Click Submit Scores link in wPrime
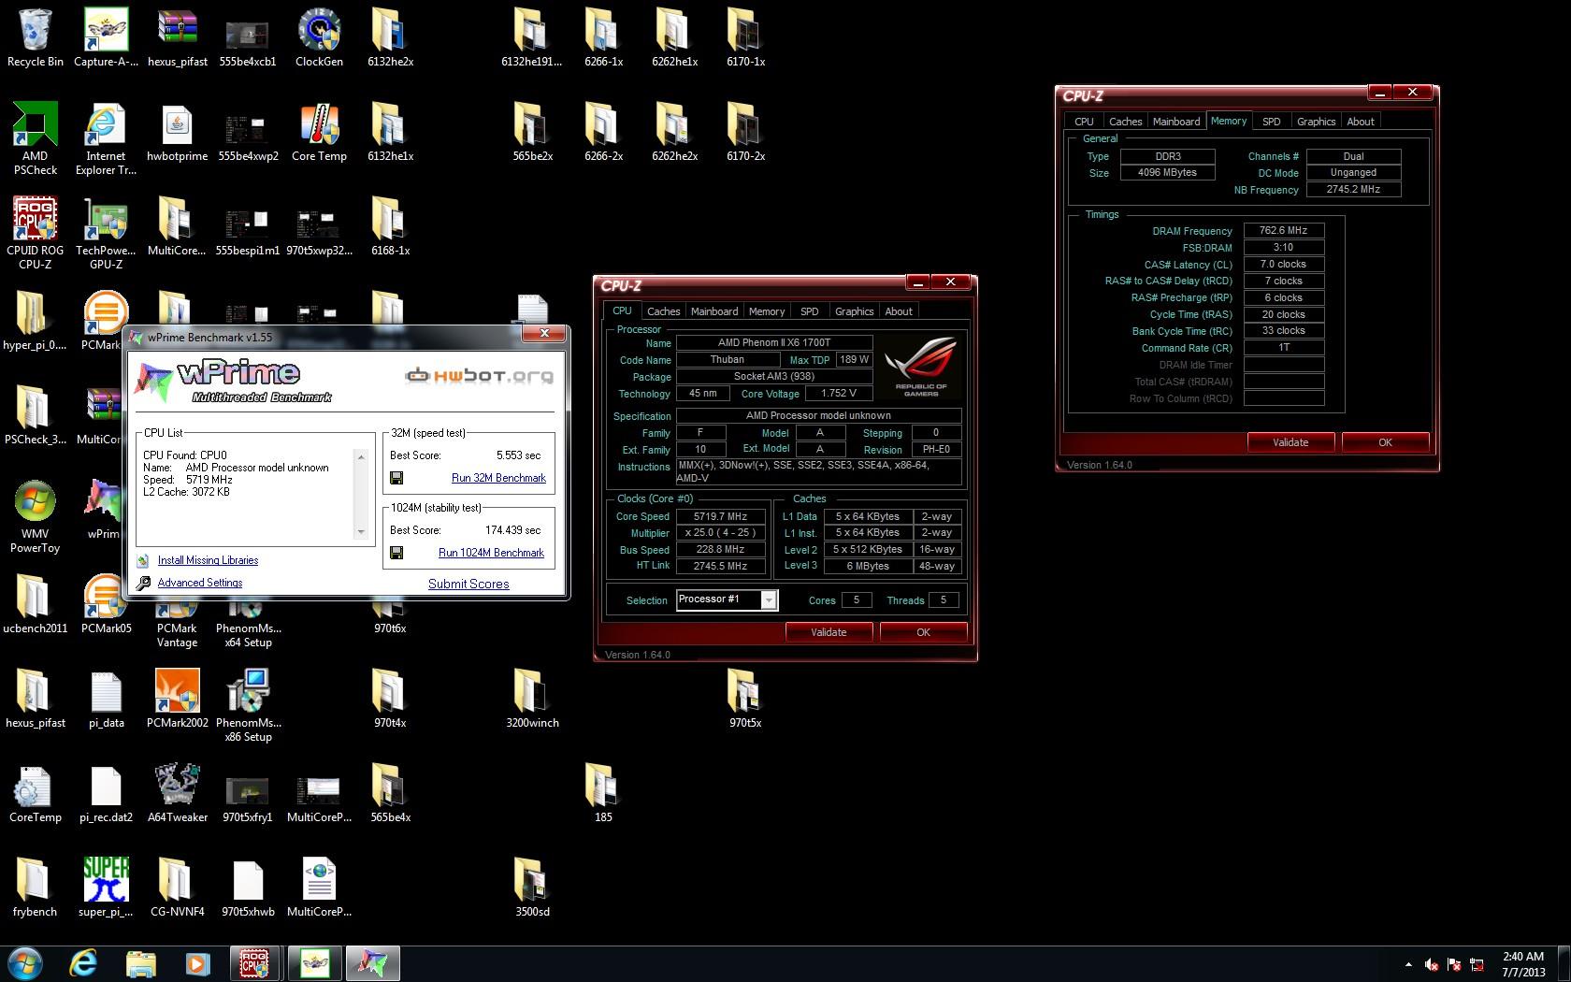The width and height of the screenshot is (1571, 982). (468, 584)
